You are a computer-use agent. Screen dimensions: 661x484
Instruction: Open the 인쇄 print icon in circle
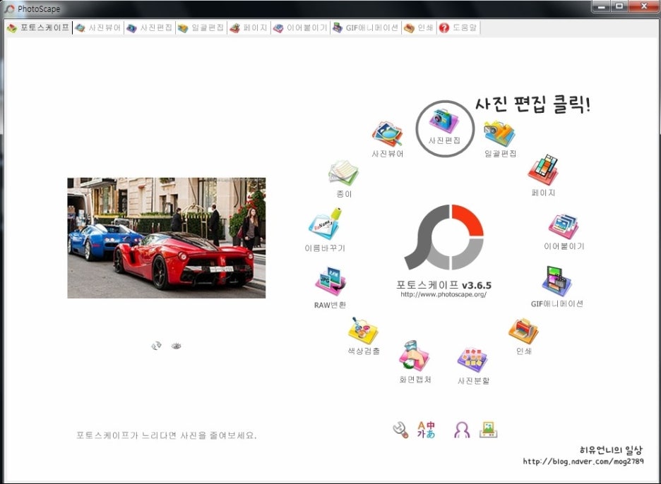pyautogui.click(x=523, y=336)
